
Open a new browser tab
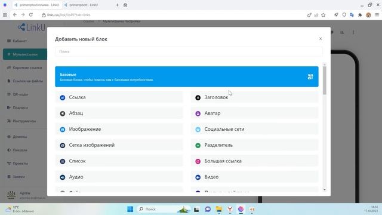[117, 5]
